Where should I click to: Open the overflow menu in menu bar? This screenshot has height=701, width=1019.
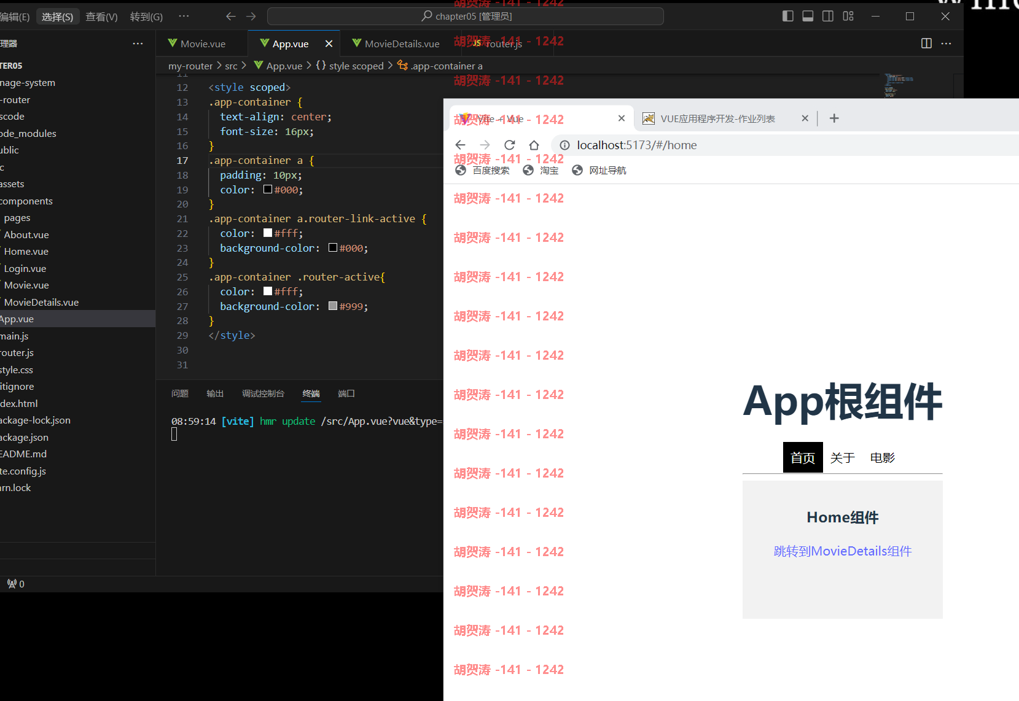click(184, 17)
